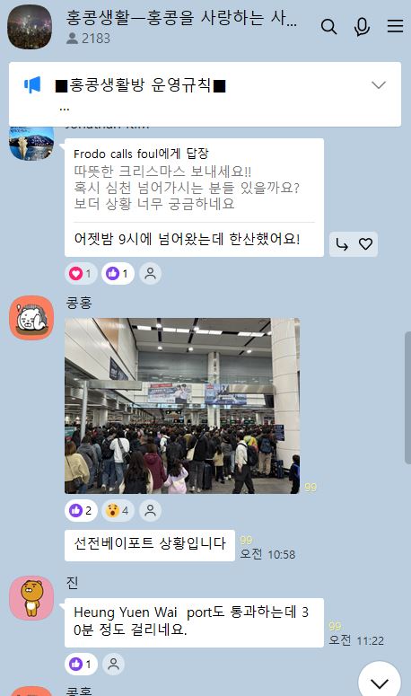The height and width of the screenshot is (696, 411).
Task: Open chat search with magnifier icon
Action: 328,27
